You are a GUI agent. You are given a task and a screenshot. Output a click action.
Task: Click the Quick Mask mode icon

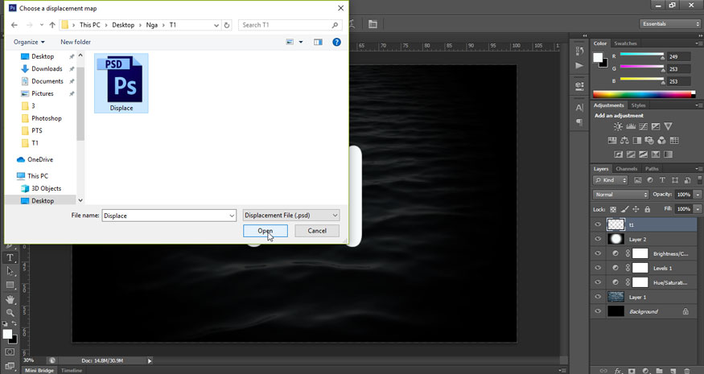click(10, 352)
